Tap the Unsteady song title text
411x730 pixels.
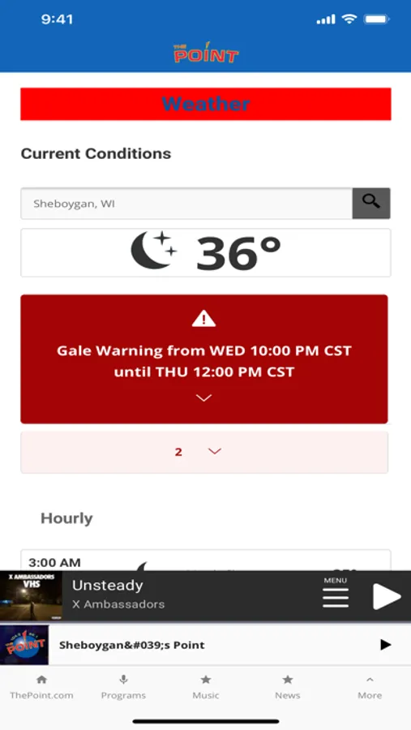(108, 585)
